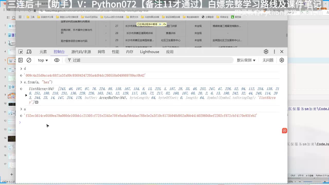This screenshot has height=185, width=329.
Task: Open the memory inspector icon after Uint8Array
Action: tap(36, 102)
